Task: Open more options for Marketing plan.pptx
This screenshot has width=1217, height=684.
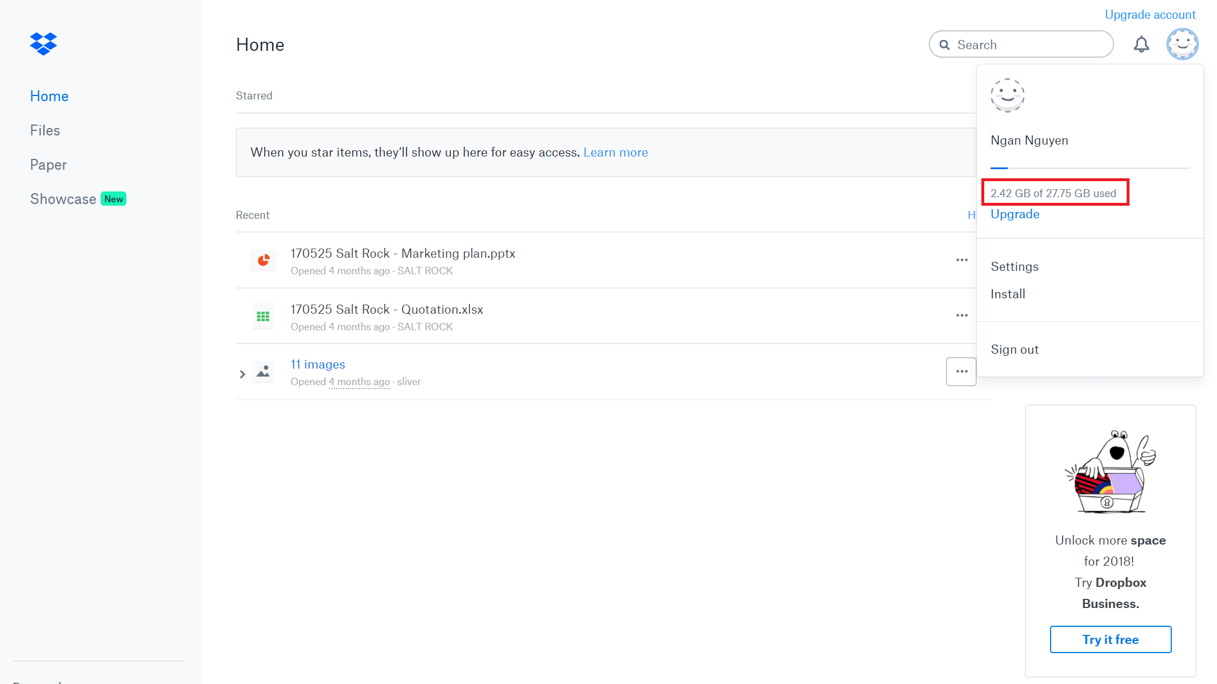Action: pos(961,260)
